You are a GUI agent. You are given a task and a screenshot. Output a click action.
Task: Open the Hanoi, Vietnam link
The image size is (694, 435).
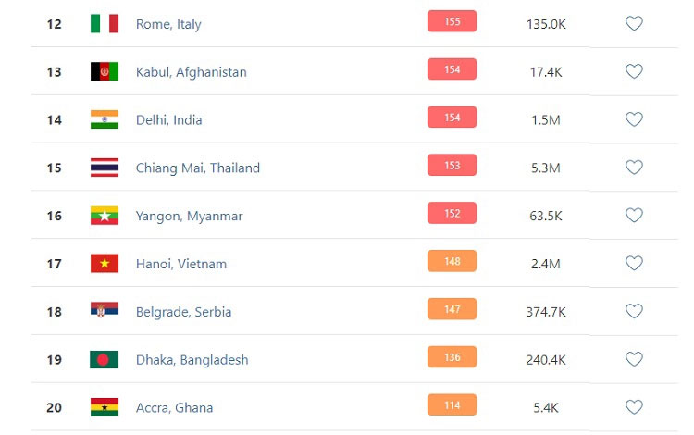181,264
